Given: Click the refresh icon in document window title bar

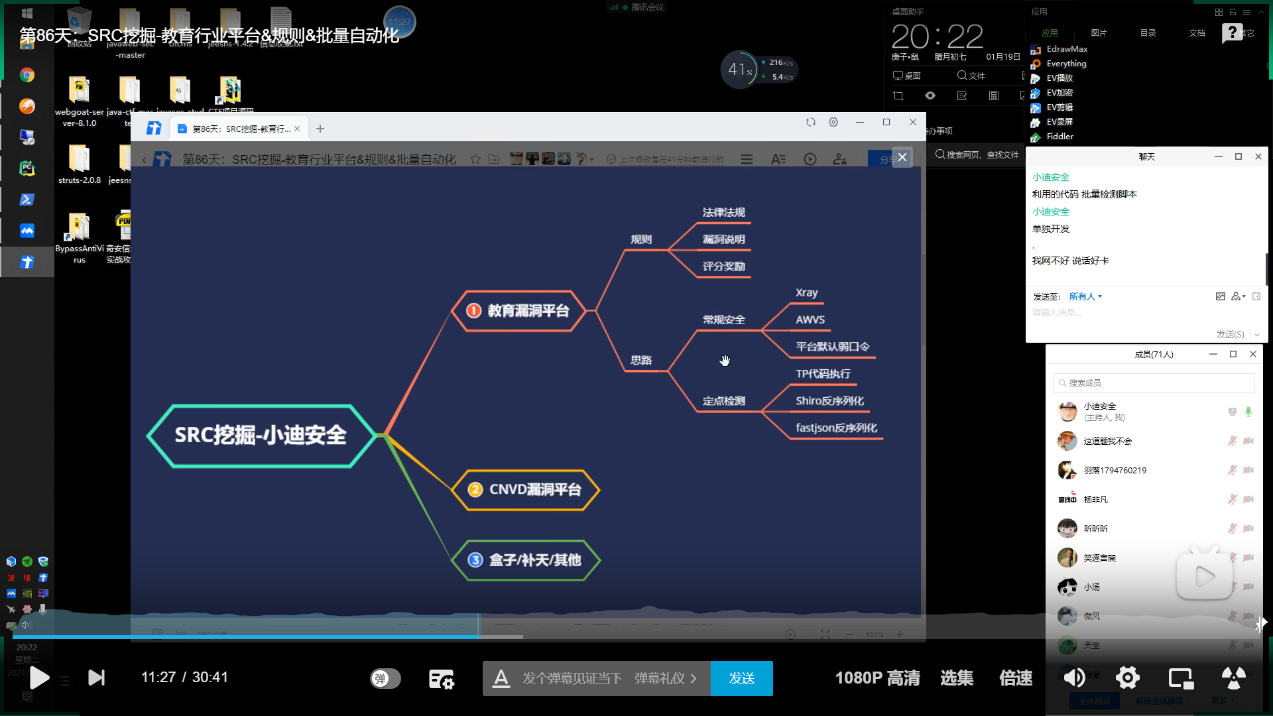Looking at the screenshot, I should [810, 122].
